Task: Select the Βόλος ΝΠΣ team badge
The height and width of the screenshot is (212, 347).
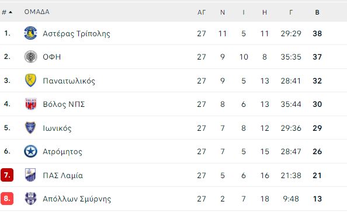Action: pyautogui.click(x=30, y=104)
